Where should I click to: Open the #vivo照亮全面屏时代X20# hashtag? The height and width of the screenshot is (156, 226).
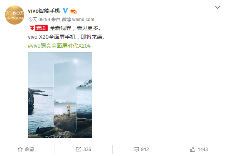coord(59,46)
